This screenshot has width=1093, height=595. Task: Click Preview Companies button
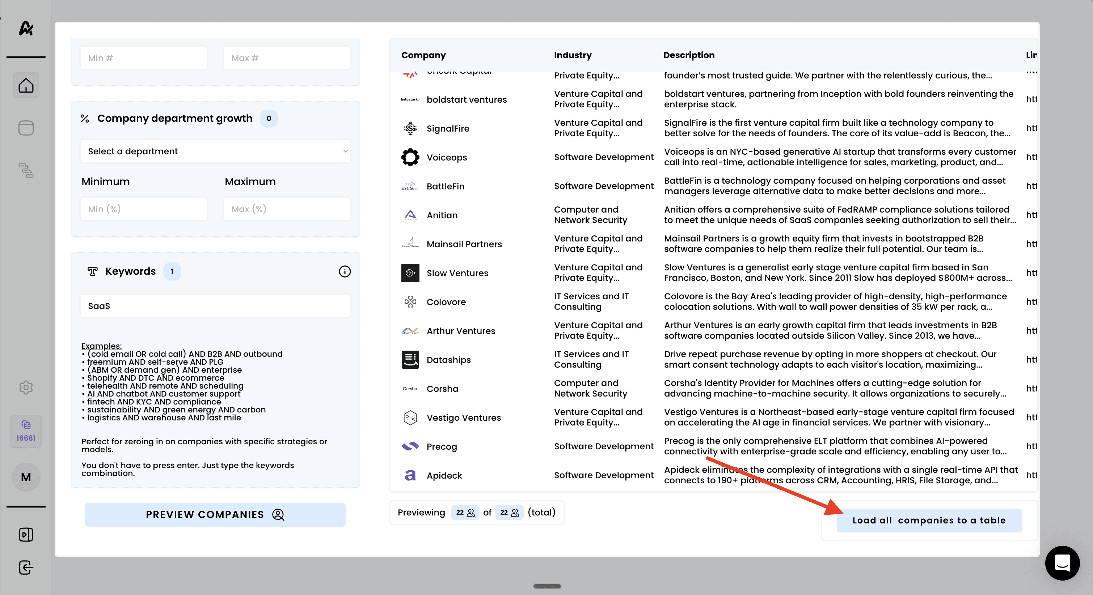(215, 514)
